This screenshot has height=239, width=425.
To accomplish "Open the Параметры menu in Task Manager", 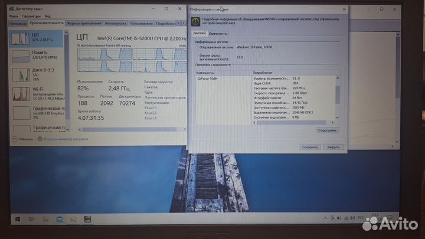I will coord(31,16).
